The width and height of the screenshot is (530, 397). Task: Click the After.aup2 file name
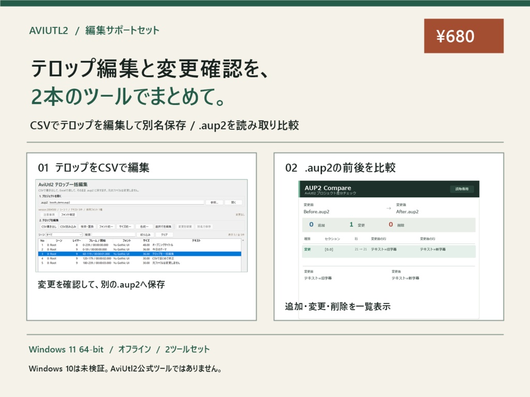407,211
